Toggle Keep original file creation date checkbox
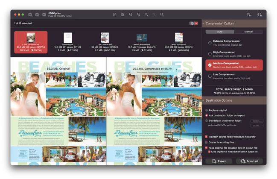The width and height of the screenshot is (277, 179). (x=206, y=148)
